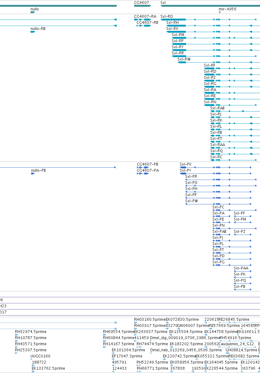Select the EK101364.5prime EST label

click(x=128, y=350)
